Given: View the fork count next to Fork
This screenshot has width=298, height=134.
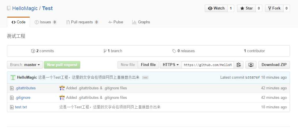Looking at the screenshot, I should pos(286,8).
